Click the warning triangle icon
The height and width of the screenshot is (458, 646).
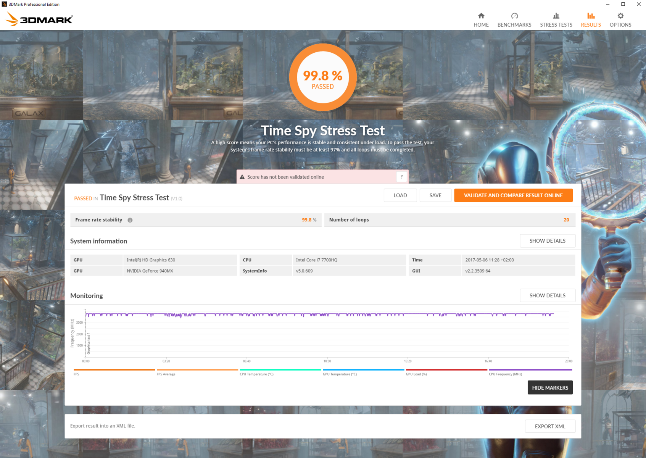pos(242,177)
